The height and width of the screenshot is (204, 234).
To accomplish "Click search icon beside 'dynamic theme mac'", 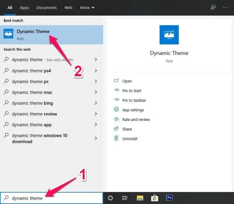I will click(6, 92).
